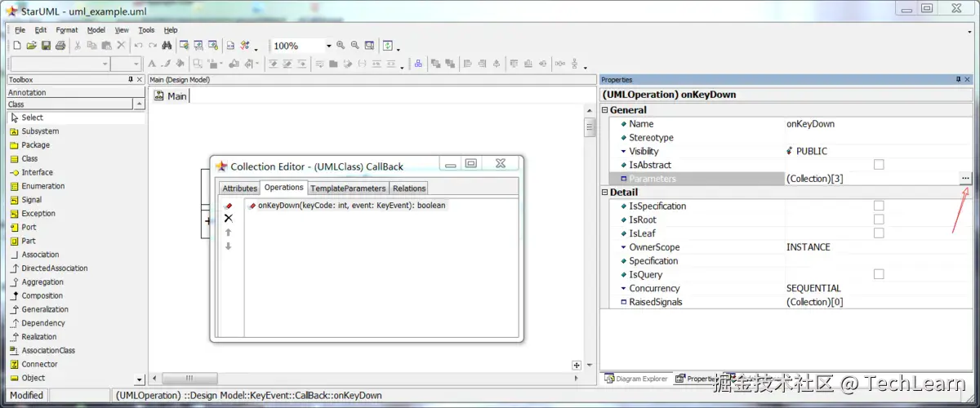Click the New Project toolbar icon
Viewport: 980px width, 408px height.
(x=17, y=46)
